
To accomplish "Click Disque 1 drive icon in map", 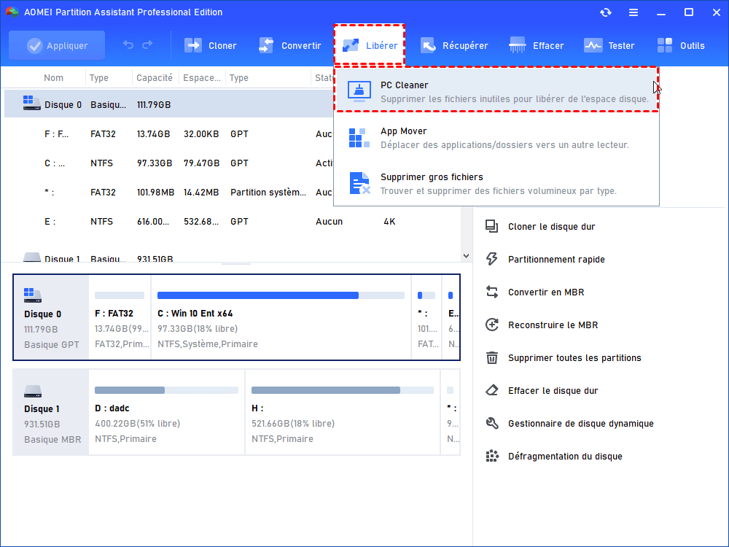I will coord(33,392).
